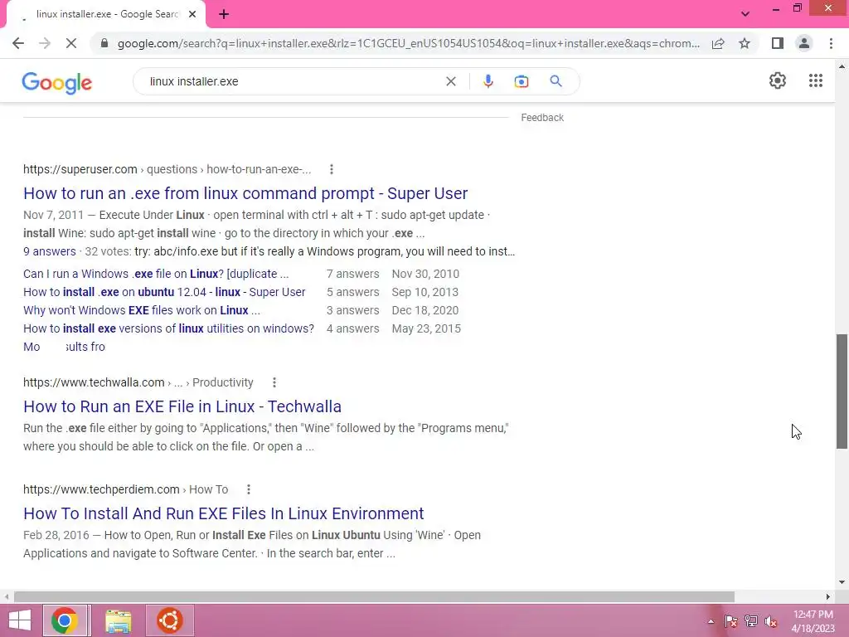
Task: Open more options for techperdiem.com result
Action: (249, 489)
